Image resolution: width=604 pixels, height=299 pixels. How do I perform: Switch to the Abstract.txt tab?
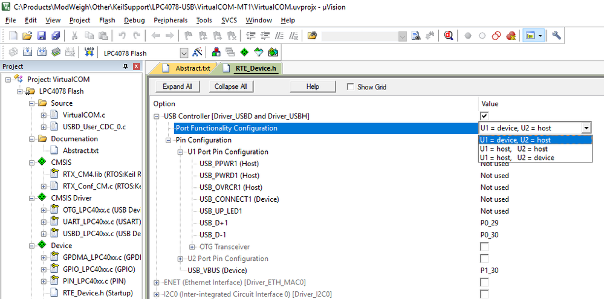tap(187, 68)
